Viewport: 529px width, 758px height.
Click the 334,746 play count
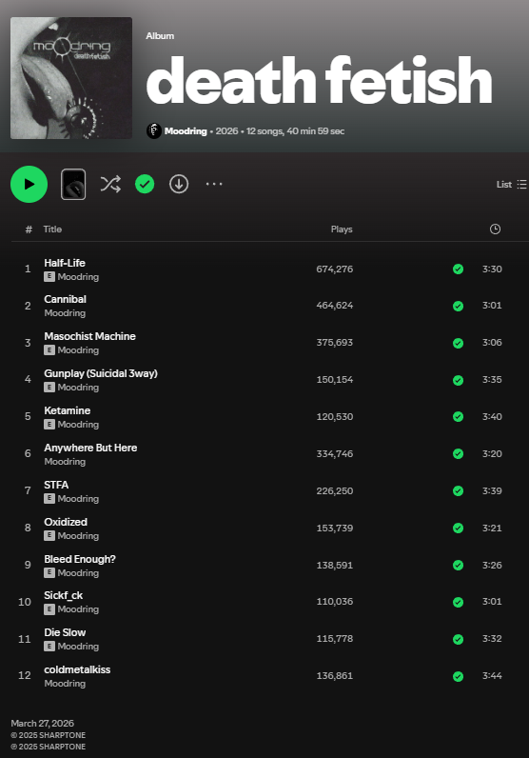[335, 454]
